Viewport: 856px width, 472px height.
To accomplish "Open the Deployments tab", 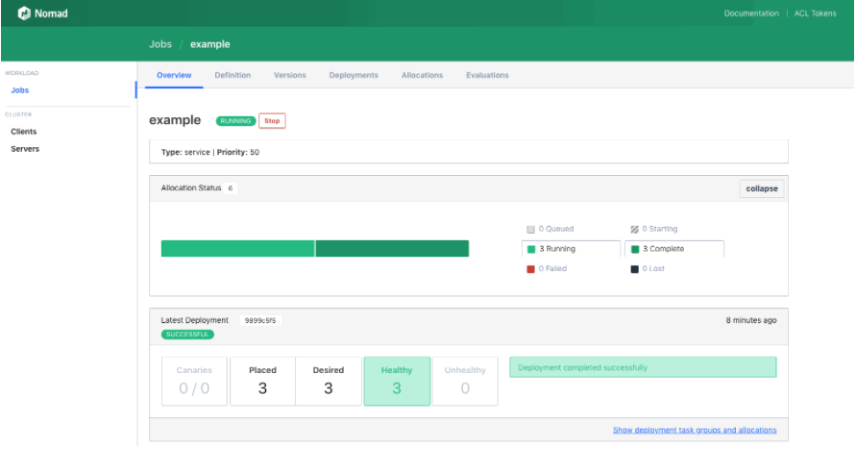I will pos(354,75).
